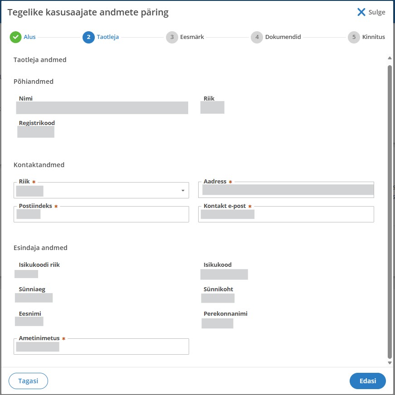Viewport: 395px width, 395px height.
Task: Click the step 4 Dokumendid circle icon
Action: point(257,37)
